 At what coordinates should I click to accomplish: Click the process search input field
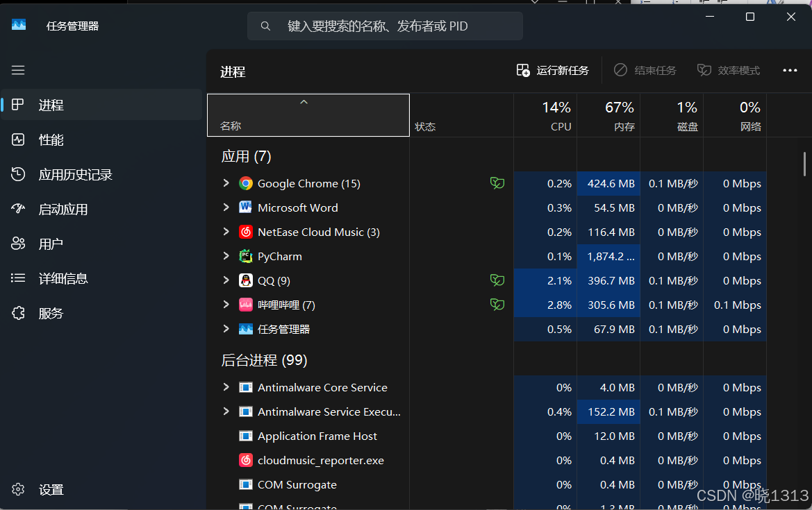385,26
